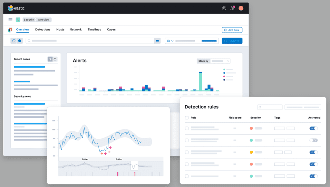Open the hamburger navigation menu

coord(10,20)
